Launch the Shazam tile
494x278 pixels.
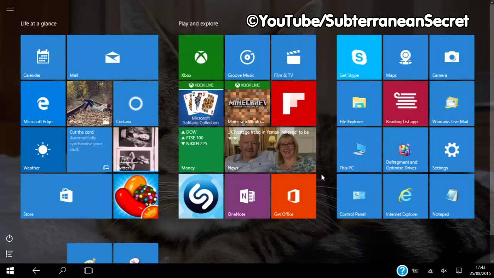click(201, 196)
